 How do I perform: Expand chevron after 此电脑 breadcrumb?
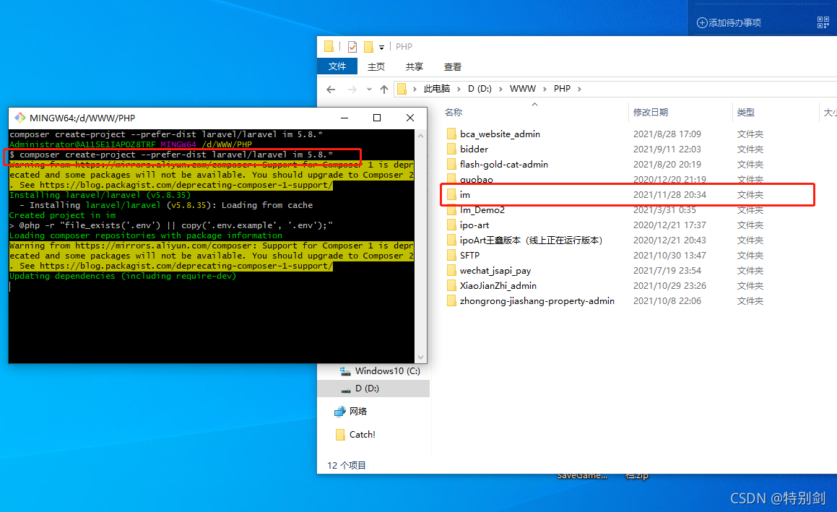459,89
